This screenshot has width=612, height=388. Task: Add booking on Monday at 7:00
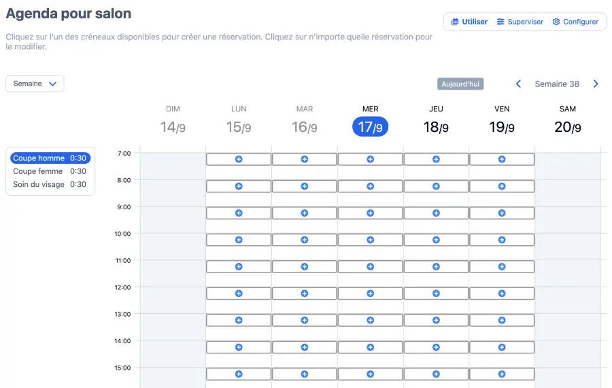coord(239,159)
